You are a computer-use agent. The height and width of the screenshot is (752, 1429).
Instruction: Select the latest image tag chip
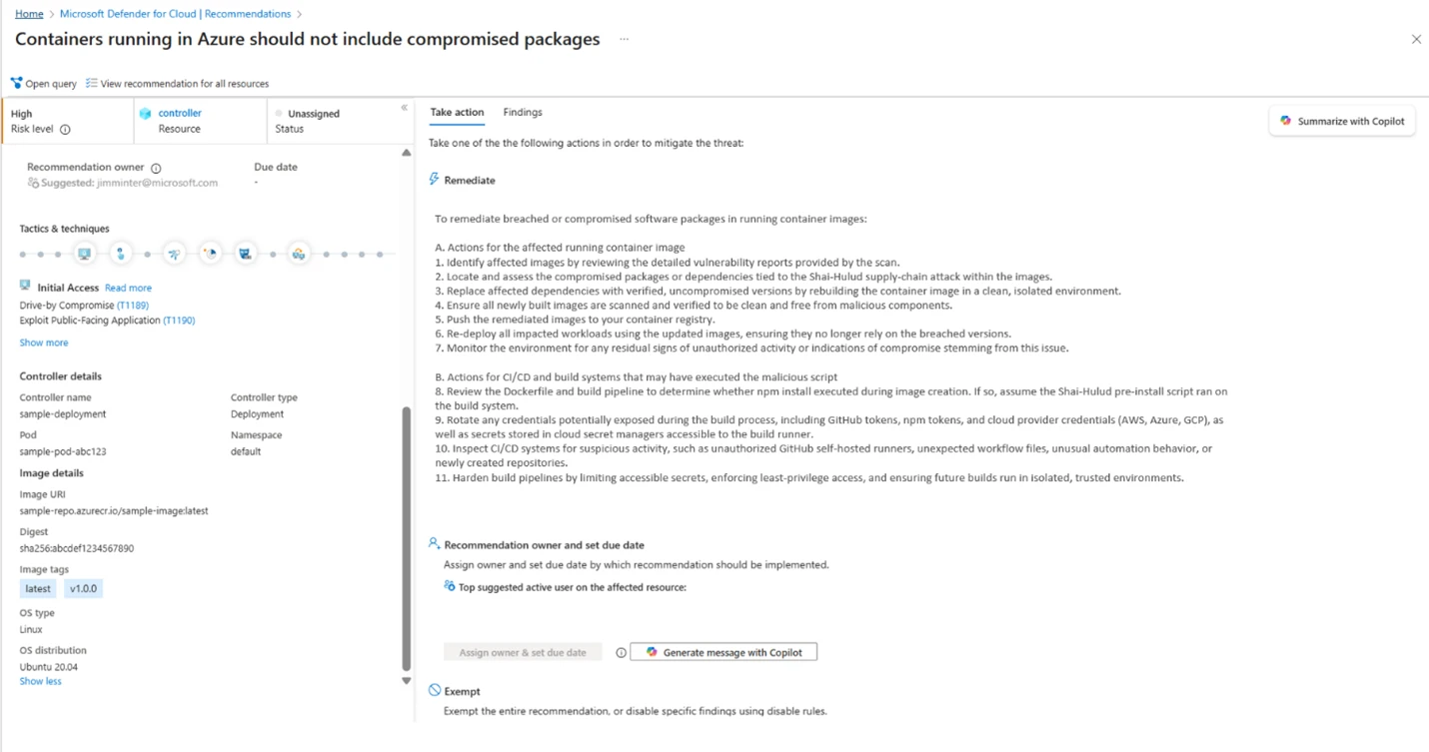coord(37,588)
